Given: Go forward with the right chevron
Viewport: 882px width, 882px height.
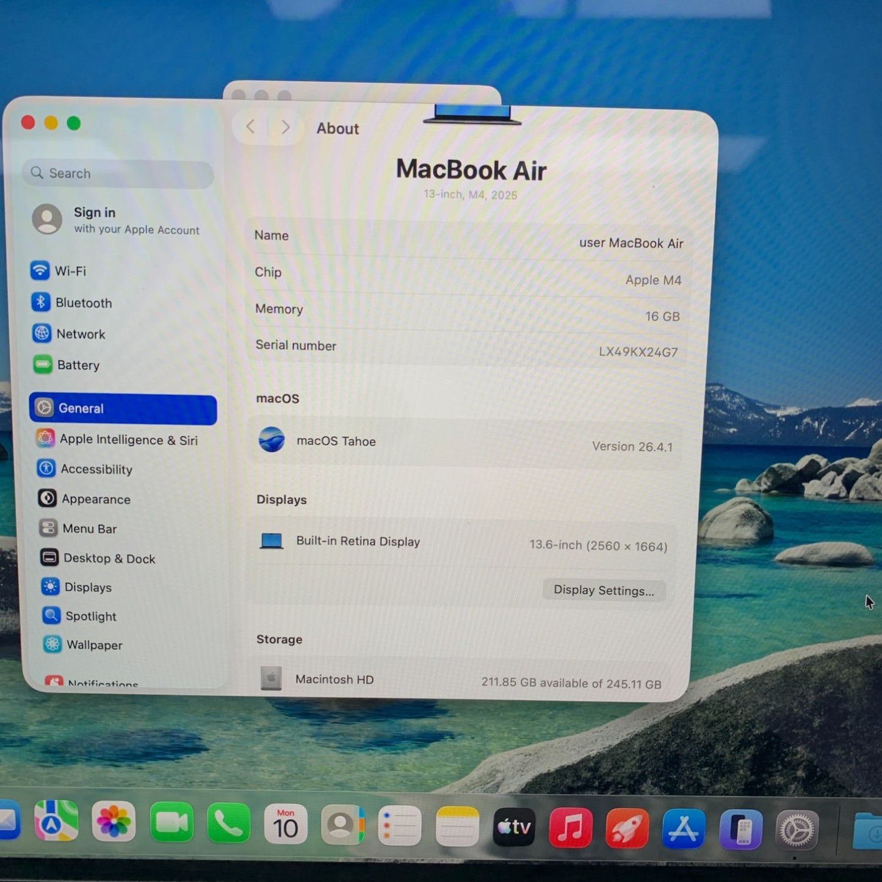Looking at the screenshot, I should 286,127.
